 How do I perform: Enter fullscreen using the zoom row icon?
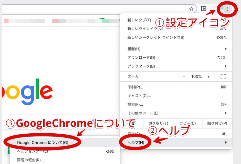pyautogui.click(x=223, y=76)
